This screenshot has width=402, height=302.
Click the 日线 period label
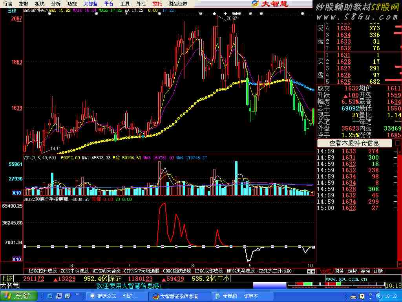(11, 11)
